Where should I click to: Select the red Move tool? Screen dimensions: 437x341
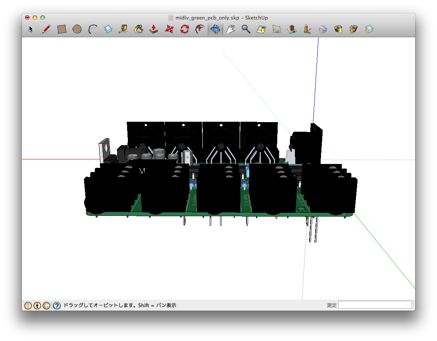(169, 29)
